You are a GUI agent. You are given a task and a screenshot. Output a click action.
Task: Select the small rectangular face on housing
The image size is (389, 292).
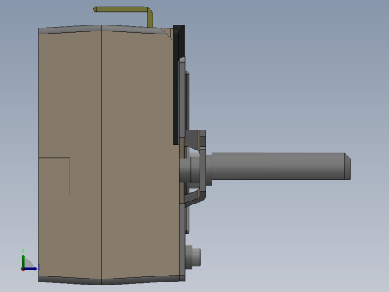(54, 176)
